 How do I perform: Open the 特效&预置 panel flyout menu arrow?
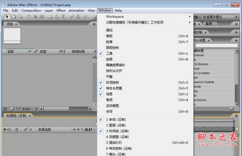coord(236,40)
